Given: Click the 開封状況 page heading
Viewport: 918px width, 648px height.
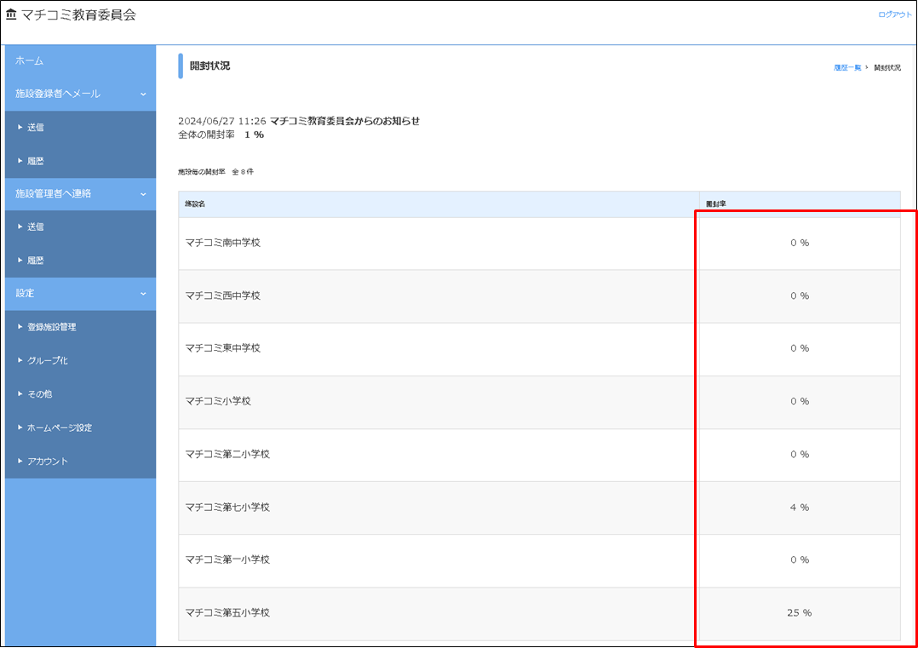Looking at the screenshot, I should click(x=209, y=66).
